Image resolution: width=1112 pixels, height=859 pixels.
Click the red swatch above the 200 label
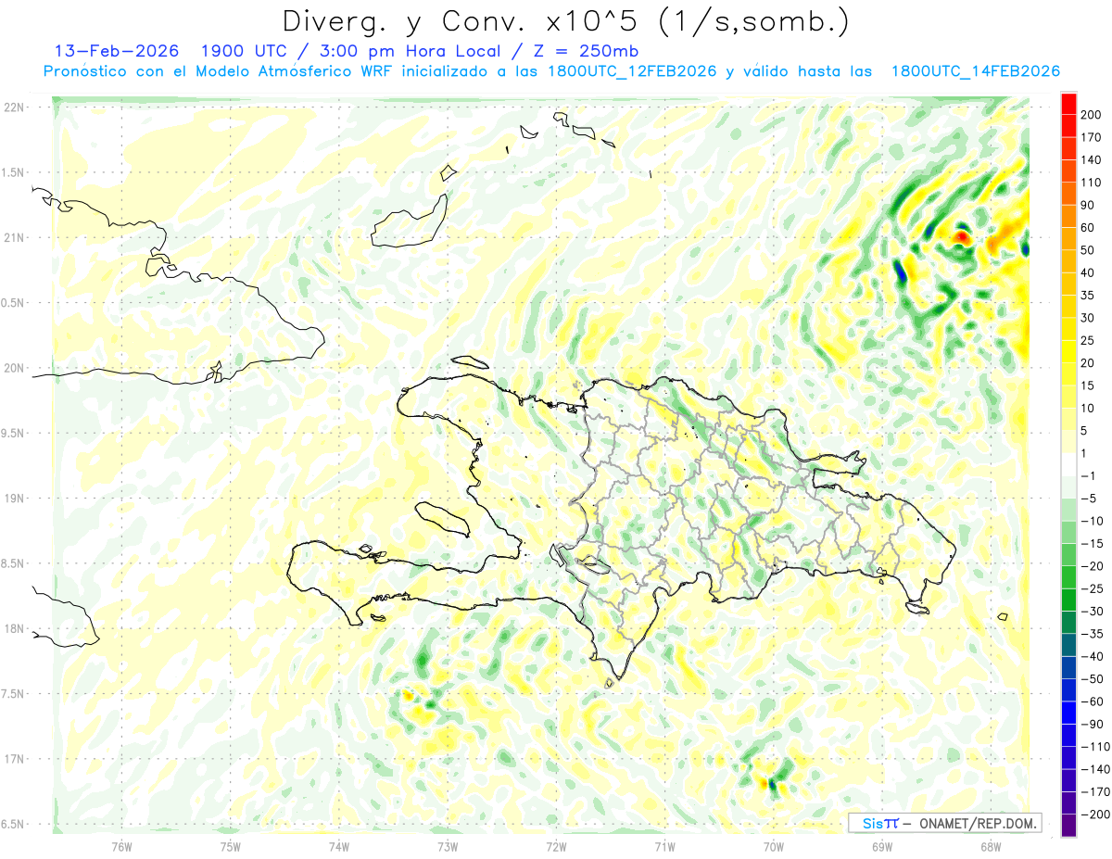[1068, 103]
